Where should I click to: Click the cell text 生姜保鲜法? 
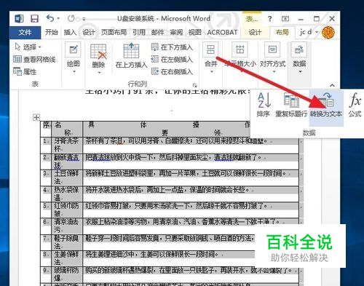click(x=66, y=258)
